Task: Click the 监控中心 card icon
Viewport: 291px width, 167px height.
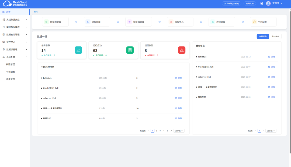Action: 171,22
